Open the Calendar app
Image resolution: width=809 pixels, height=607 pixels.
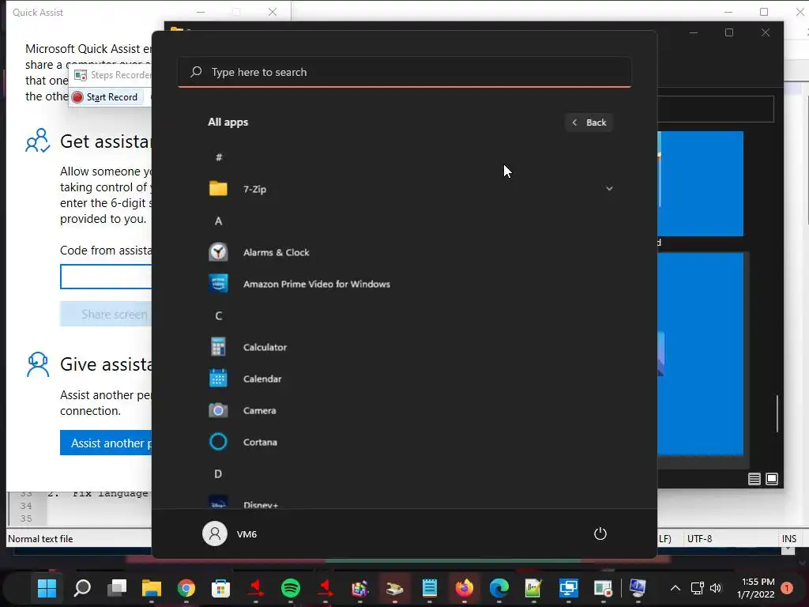411,379
